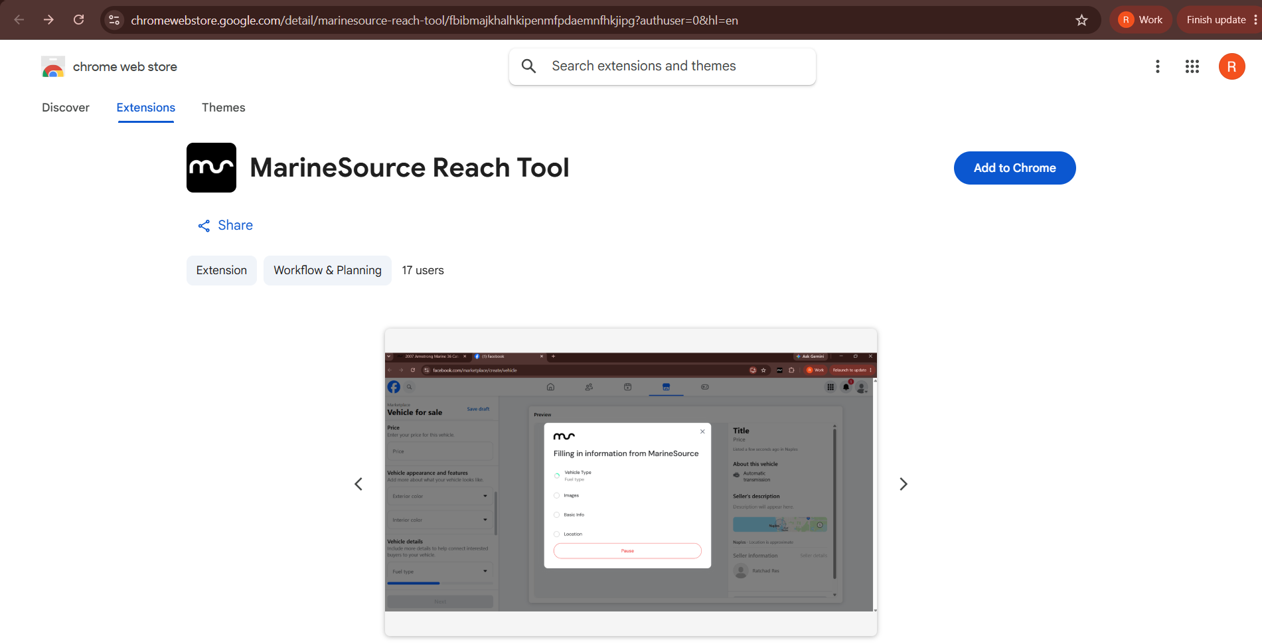Open the Work profile menu
Image resolution: width=1262 pixels, height=644 pixels.
point(1141,20)
